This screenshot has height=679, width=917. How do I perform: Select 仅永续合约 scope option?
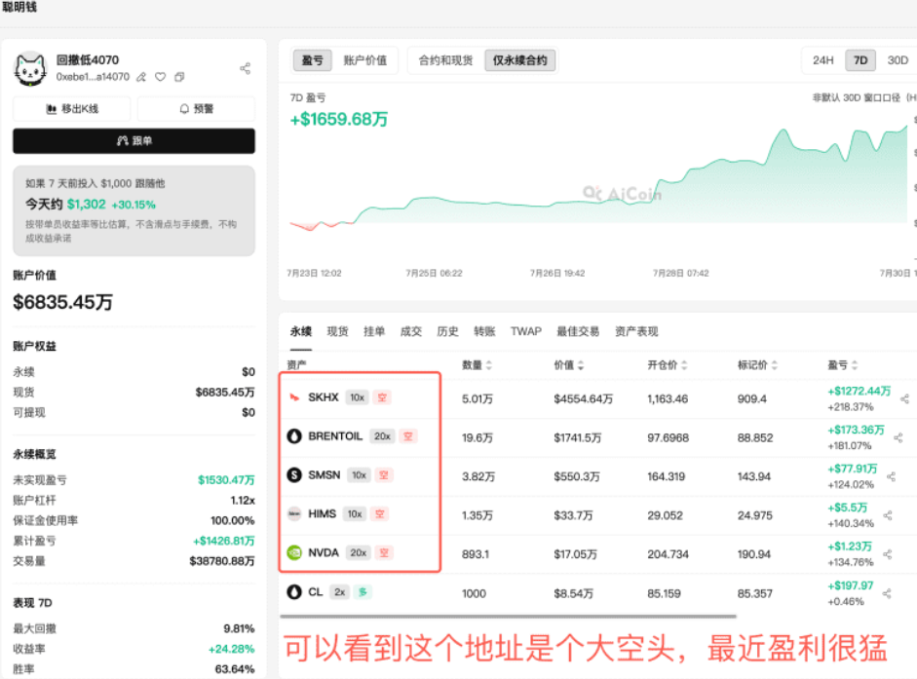(x=520, y=60)
